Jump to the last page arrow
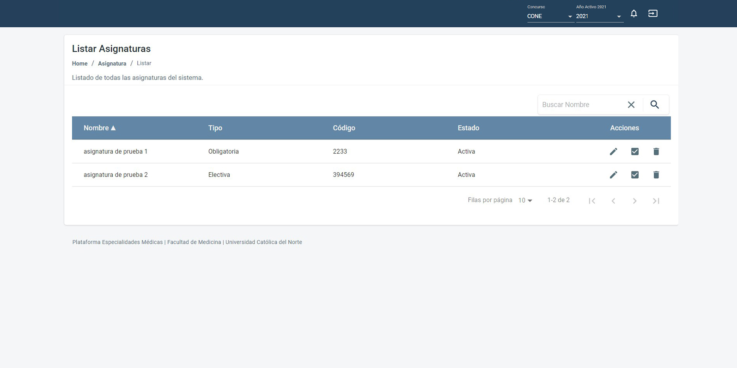737x368 pixels. [x=656, y=200]
